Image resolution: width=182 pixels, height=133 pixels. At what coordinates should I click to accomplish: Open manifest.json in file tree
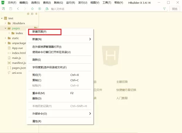19,63
